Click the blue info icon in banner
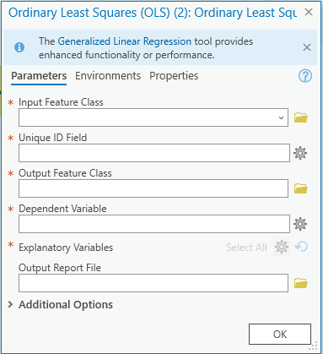 pyautogui.click(x=19, y=47)
